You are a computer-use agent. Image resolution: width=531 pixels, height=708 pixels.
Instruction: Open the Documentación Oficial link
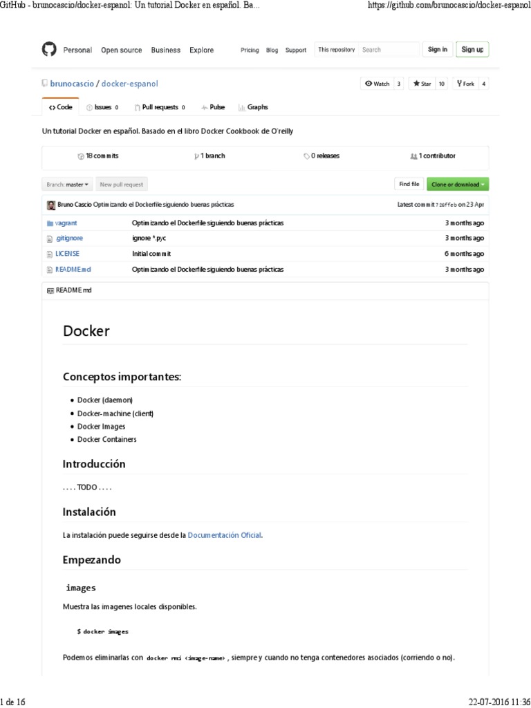[x=225, y=535]
